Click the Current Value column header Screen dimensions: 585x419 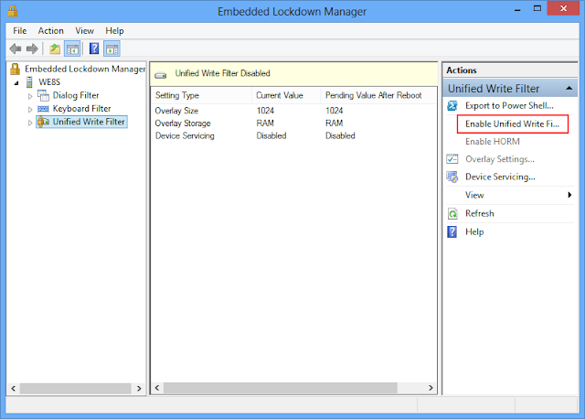pyautogui.click(x=286, y=95)
